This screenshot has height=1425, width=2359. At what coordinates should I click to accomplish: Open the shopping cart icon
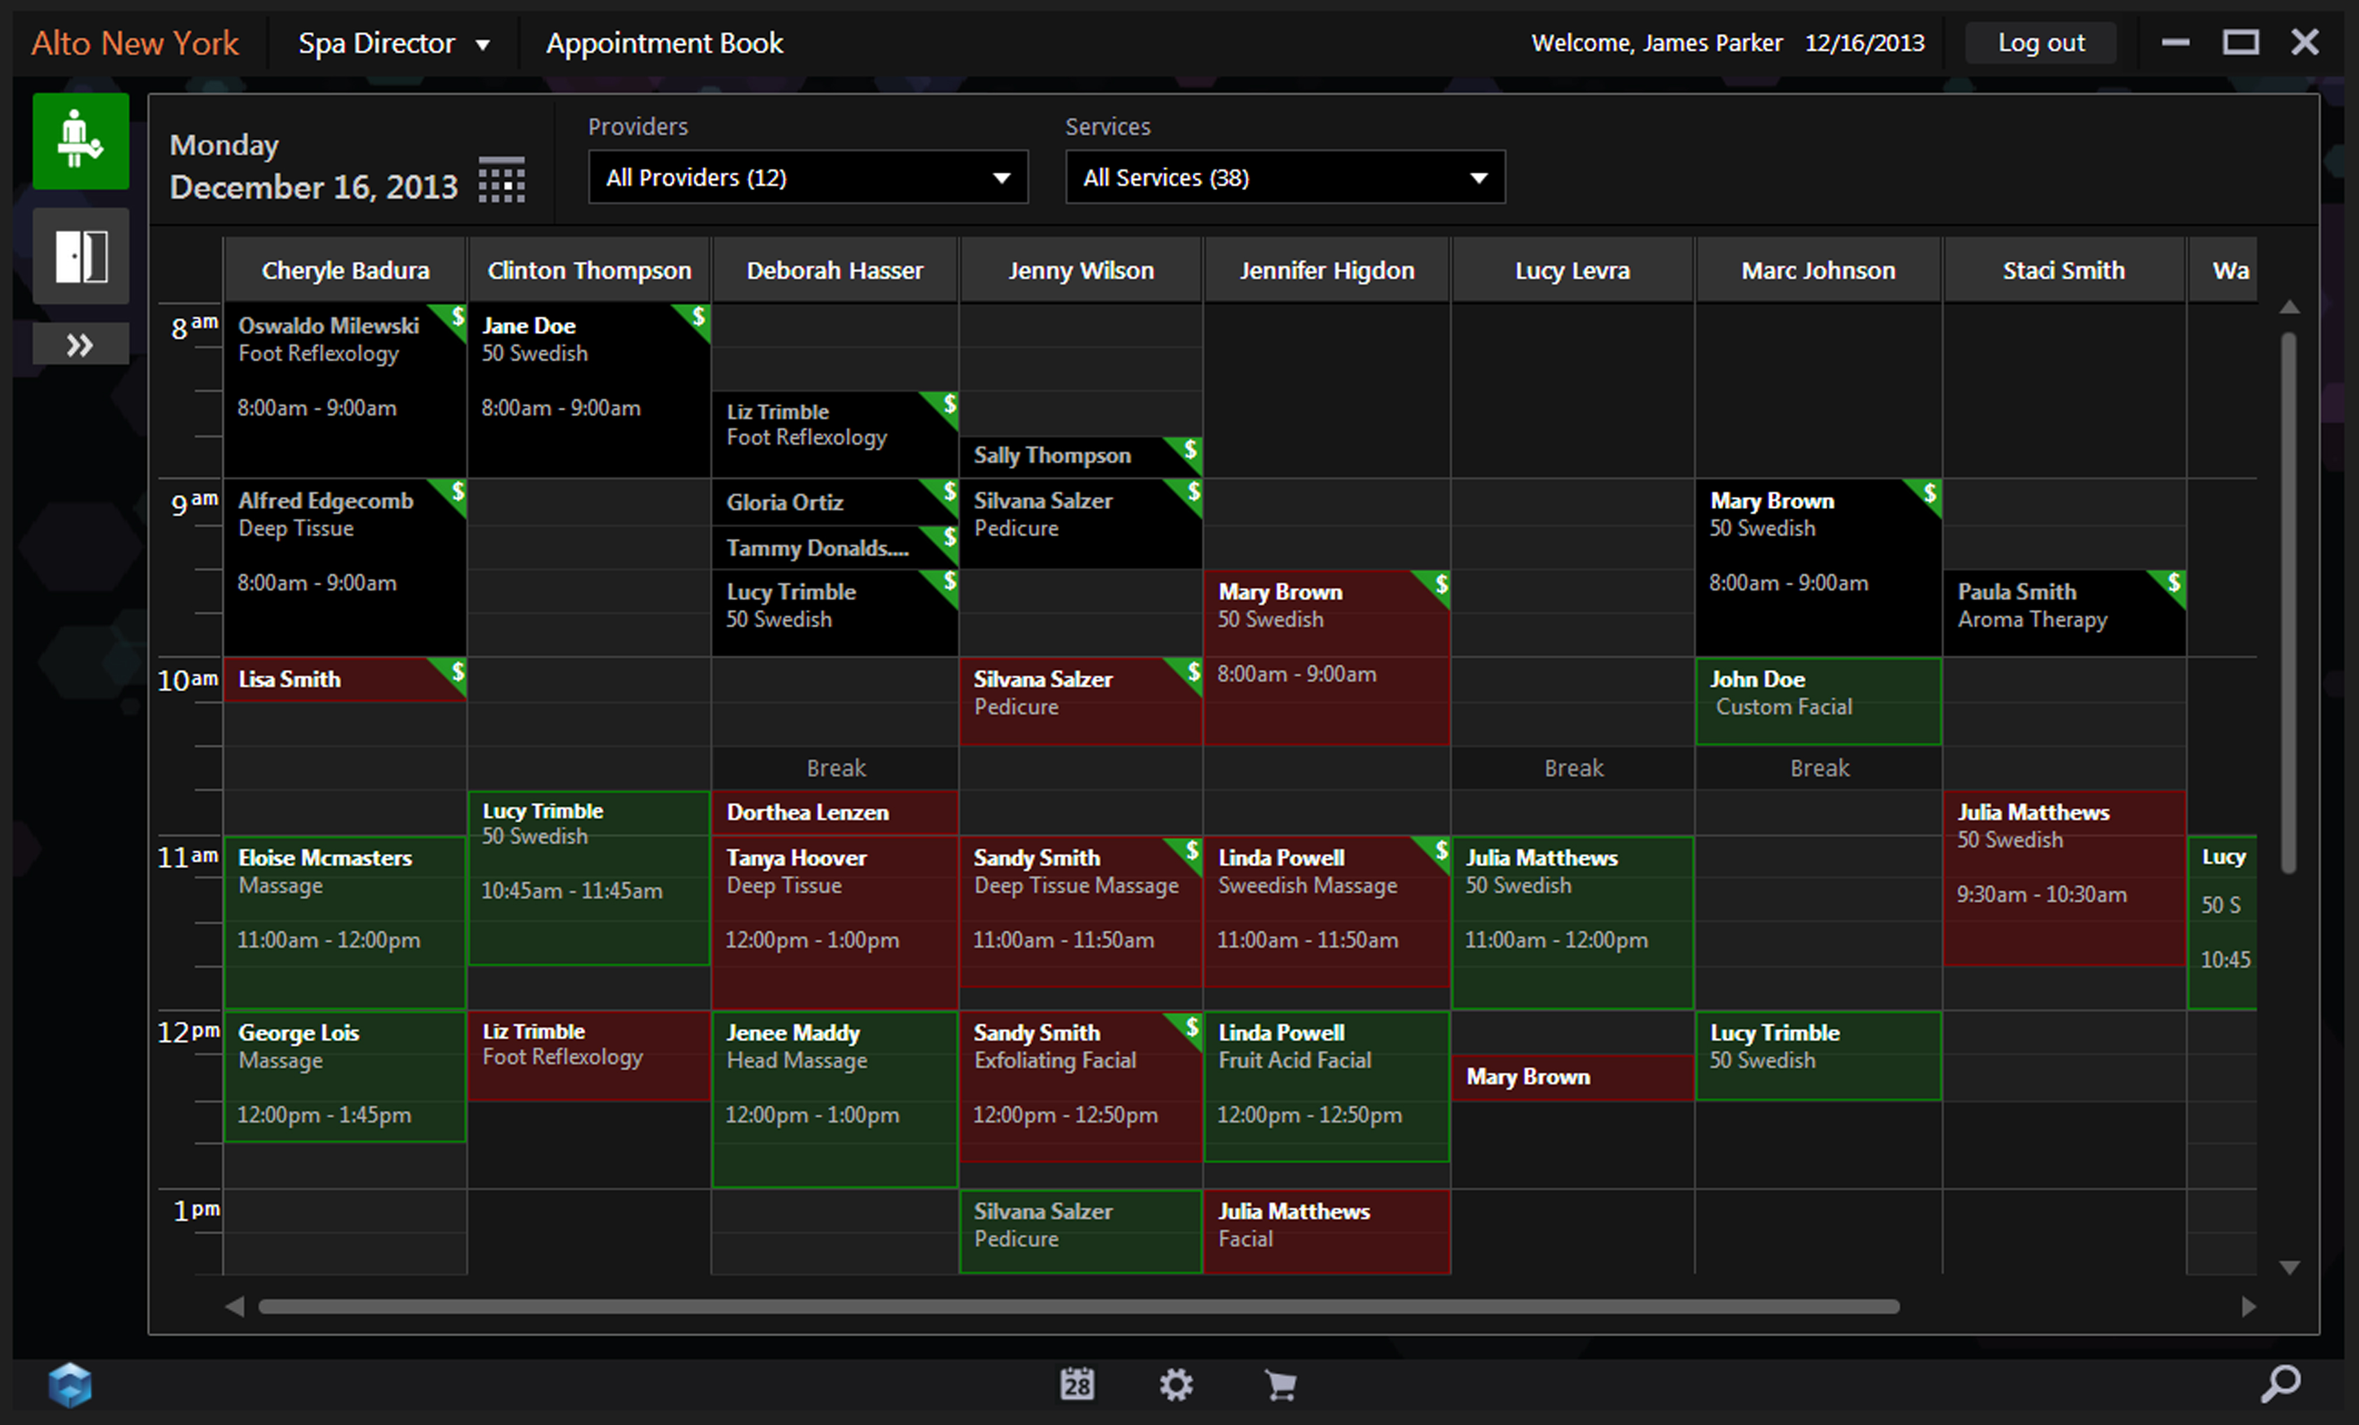pos(1280,1385)
